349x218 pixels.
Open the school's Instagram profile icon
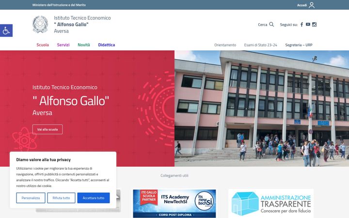[x=314, y=25]
